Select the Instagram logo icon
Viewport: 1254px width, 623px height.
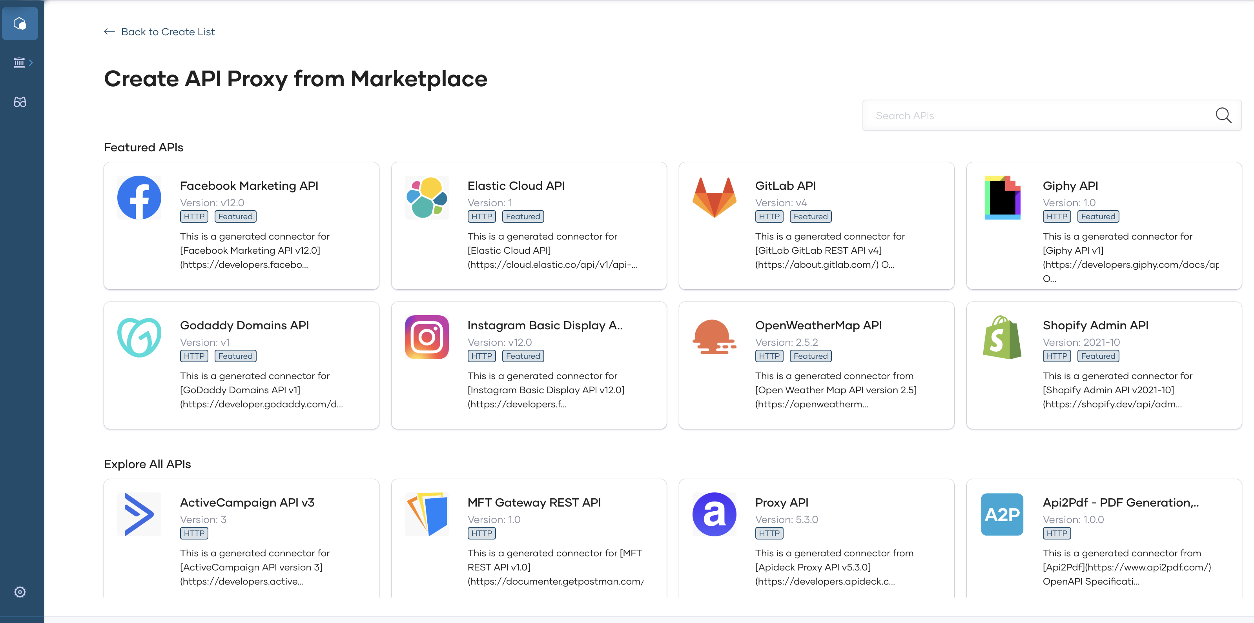click(427, 337)
